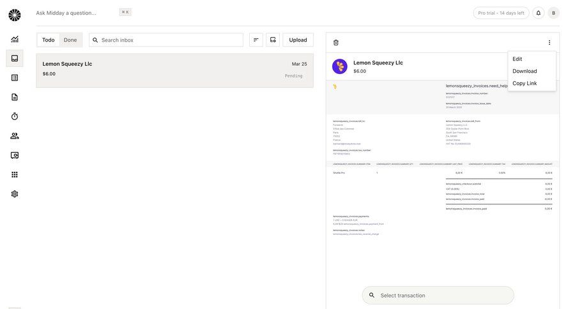Open the Customers people sidebar icon
This screenshot has width=575, height=309.
15,136
